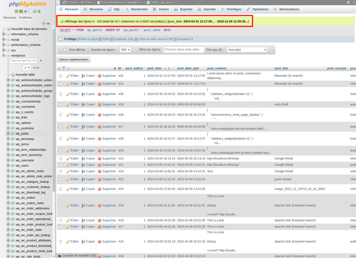Click red delete icon for row 419
This screenshot has width=356, height=258.
99,206
